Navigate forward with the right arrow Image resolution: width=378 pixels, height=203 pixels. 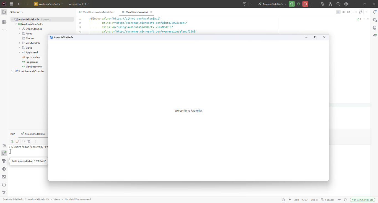click(27, 4)
